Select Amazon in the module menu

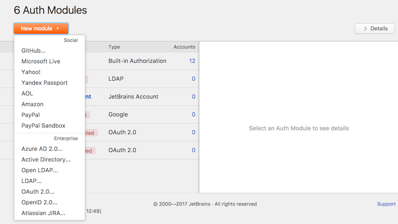coord(32,104)
